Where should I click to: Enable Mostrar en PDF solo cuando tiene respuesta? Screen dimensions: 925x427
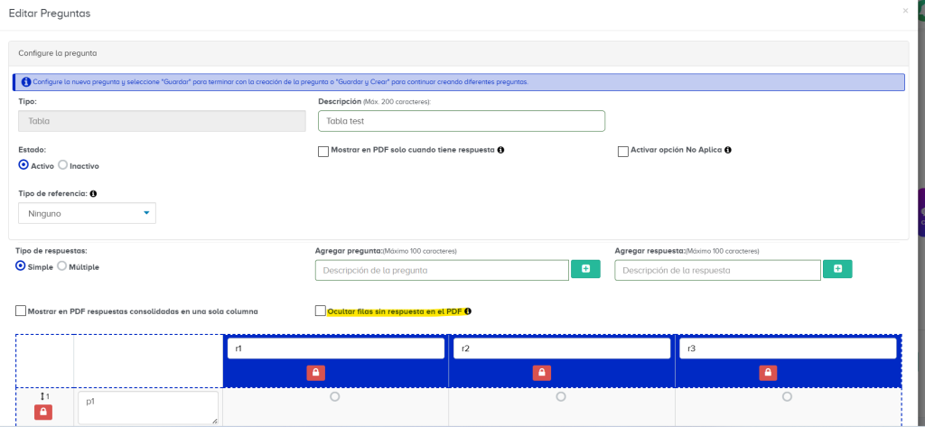pos(323,152)
